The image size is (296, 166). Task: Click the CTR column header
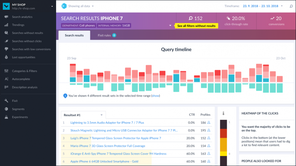pyautogui.click(x=192, y=115)
